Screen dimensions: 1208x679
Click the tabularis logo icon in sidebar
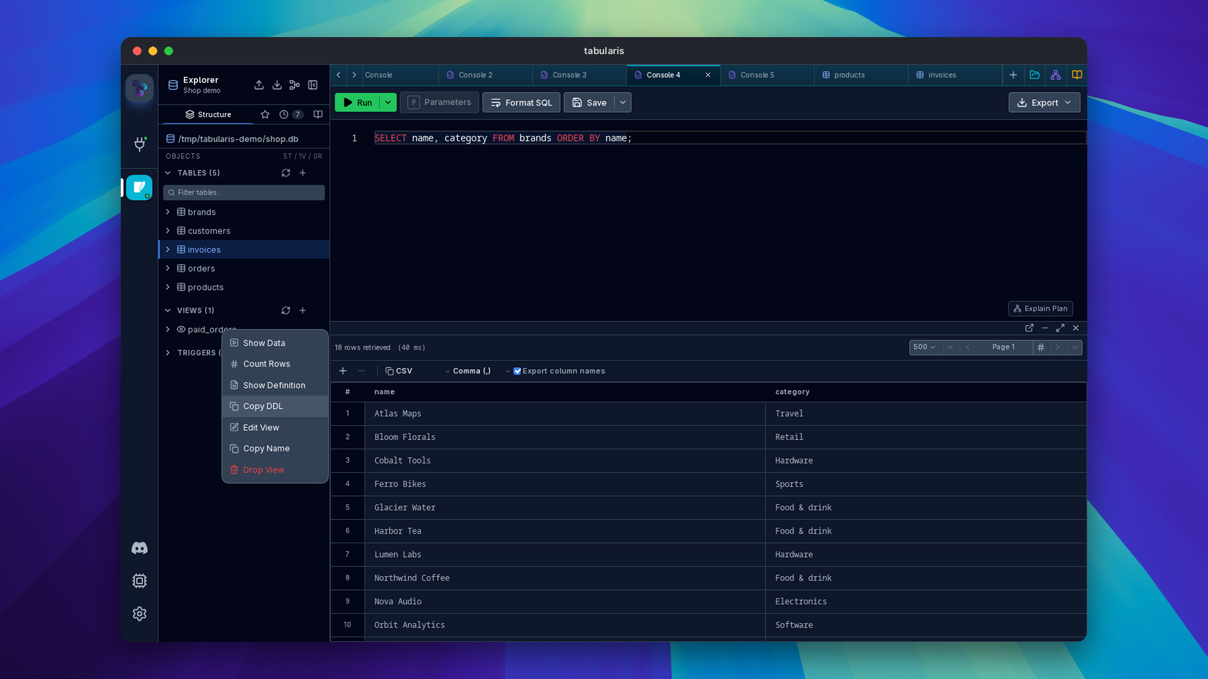pos(139,88)
